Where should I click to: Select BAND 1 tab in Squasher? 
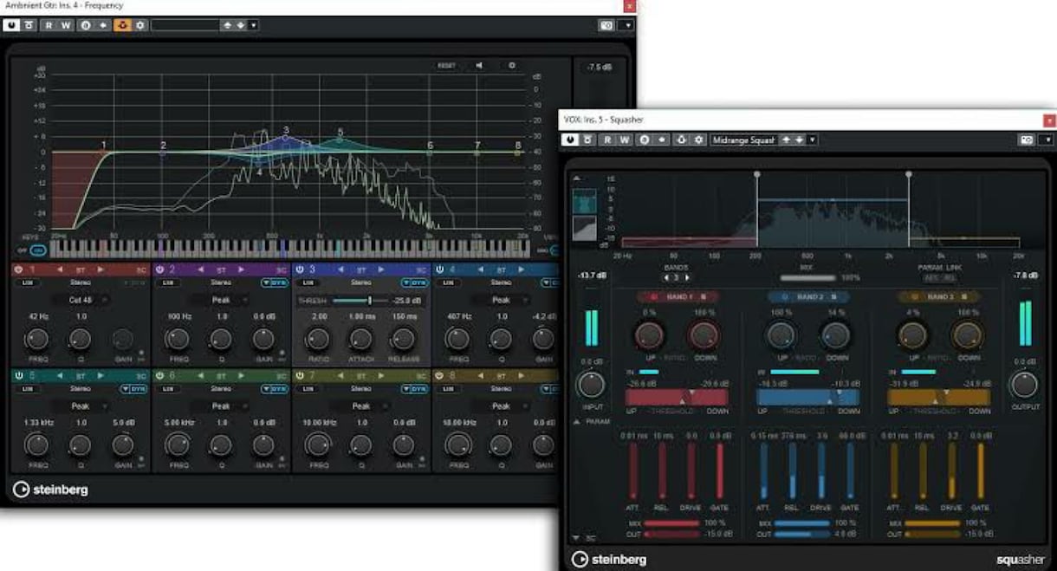(x=678, y=297)
